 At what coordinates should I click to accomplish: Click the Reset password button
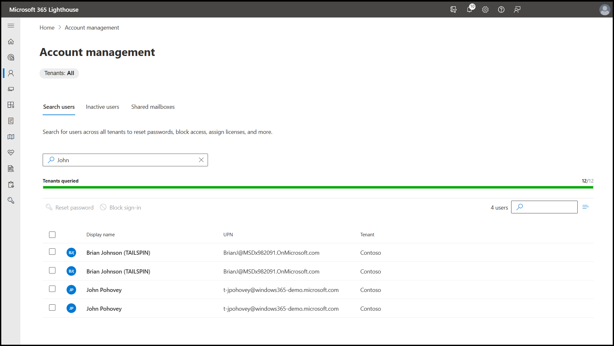coord(70,207)
